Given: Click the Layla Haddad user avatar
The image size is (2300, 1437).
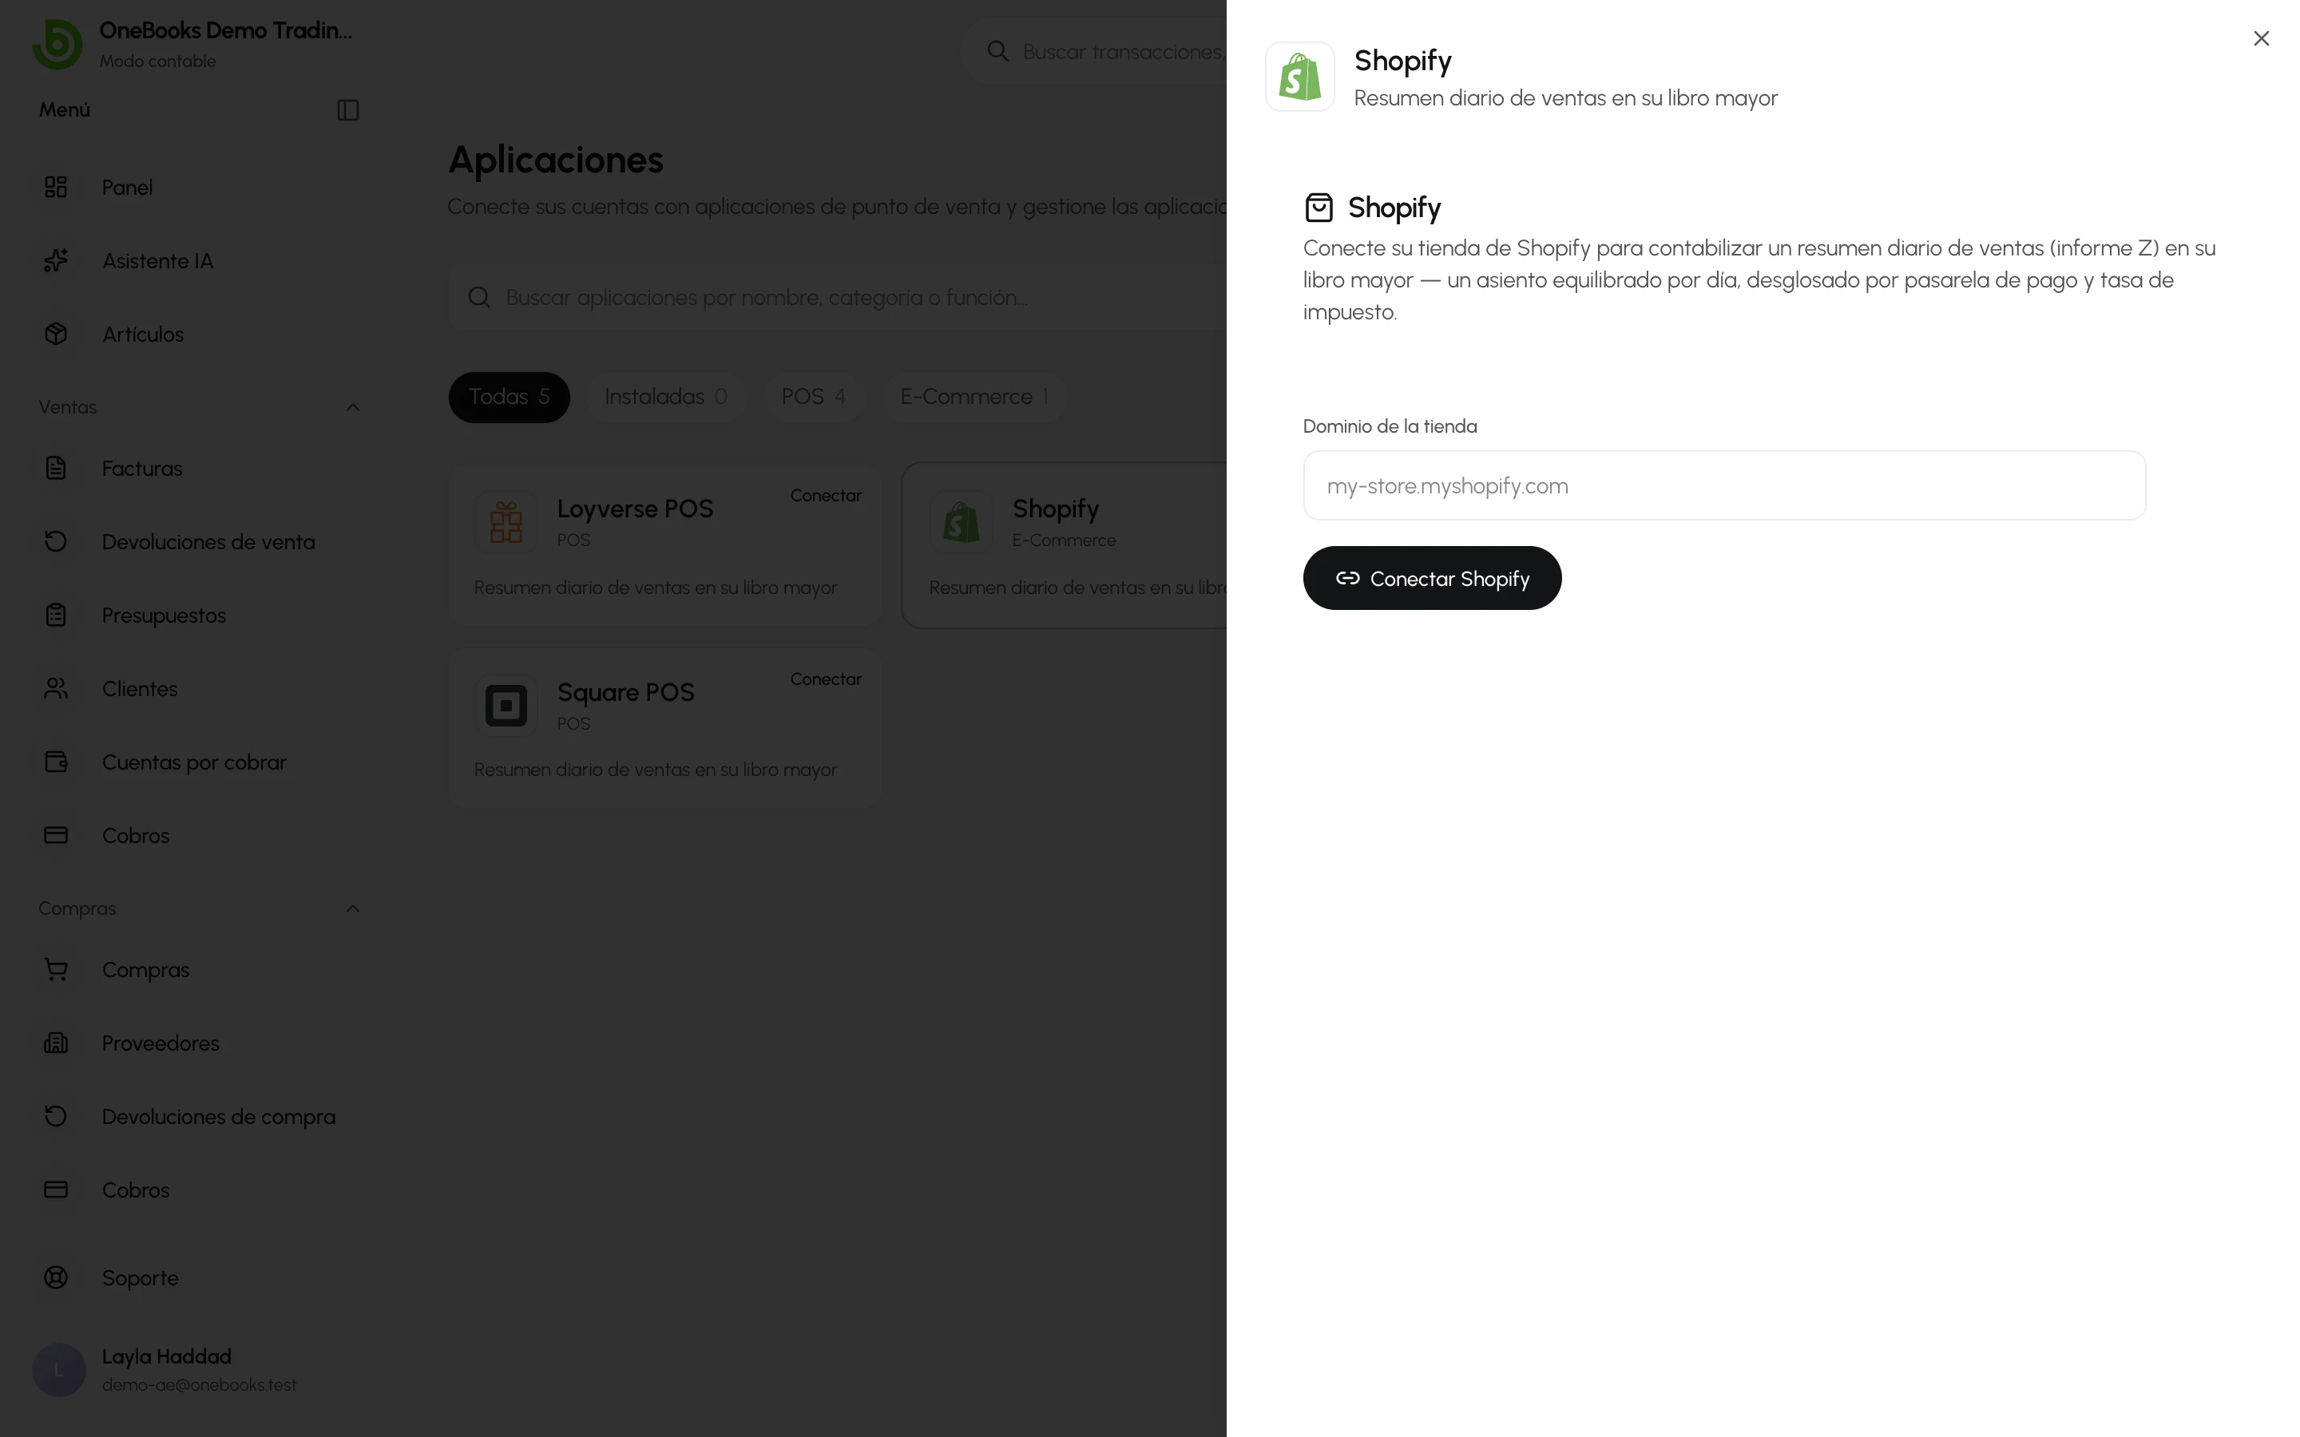Looking at the screenshot, I should 59,1369.
